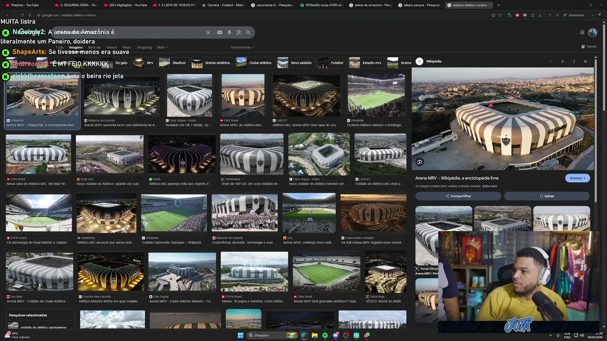Filter images by Futebol chip
Screen dimensions: 607x341
click(x=331, y=63)
